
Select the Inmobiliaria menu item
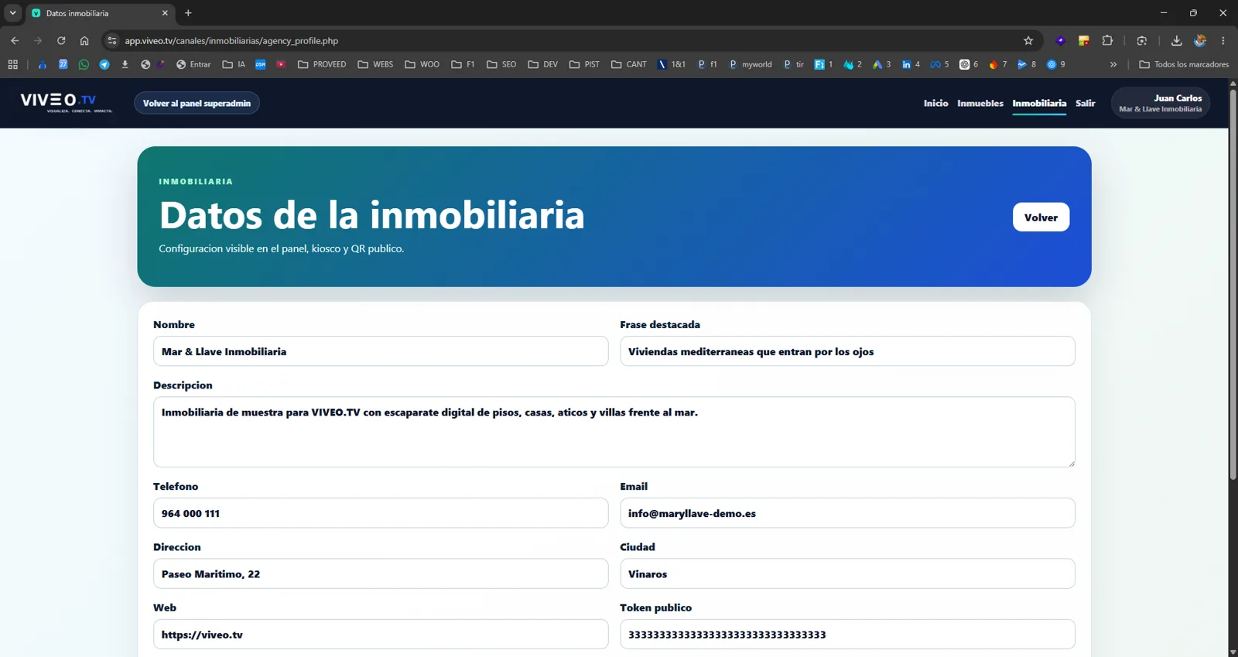(x=1039, y=103)
